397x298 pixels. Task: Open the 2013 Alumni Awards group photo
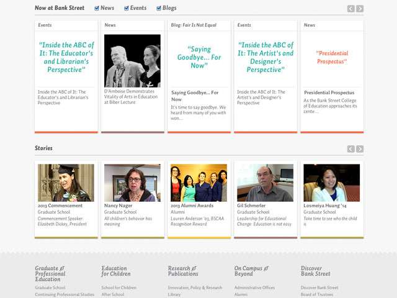click(x=198, y=183)
